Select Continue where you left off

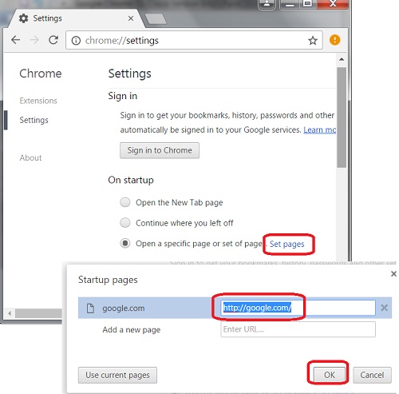(125, 222)
